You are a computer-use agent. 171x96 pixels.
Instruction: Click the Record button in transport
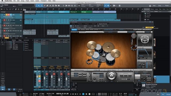90,94
